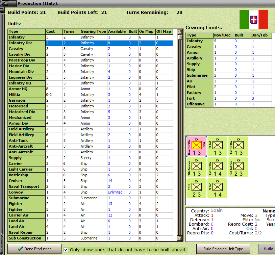Screen dimensions: 275x255
Task: Choose the 7th Banner 1-3 unit counter
Action: point(196,167)
